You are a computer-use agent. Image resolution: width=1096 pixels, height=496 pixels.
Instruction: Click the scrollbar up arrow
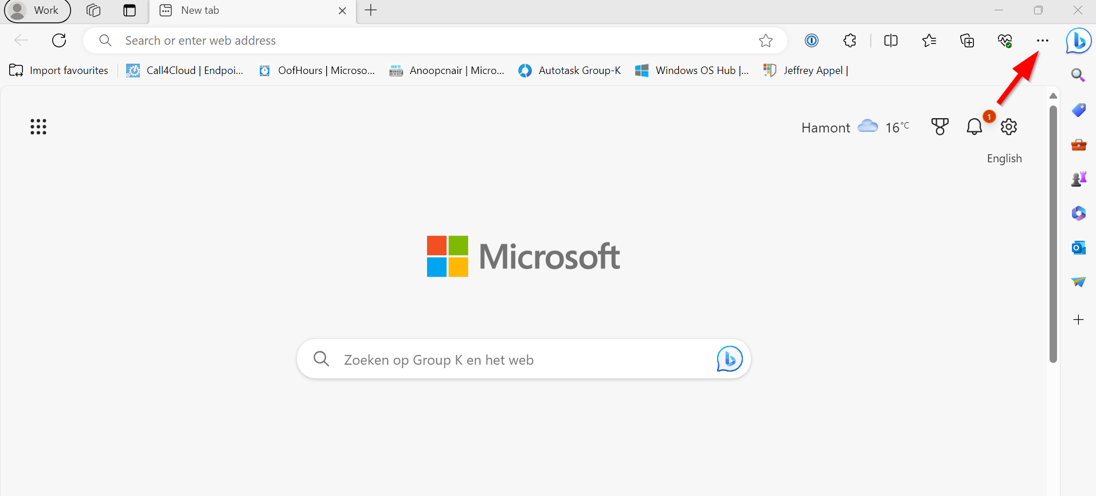[1053, 96]
